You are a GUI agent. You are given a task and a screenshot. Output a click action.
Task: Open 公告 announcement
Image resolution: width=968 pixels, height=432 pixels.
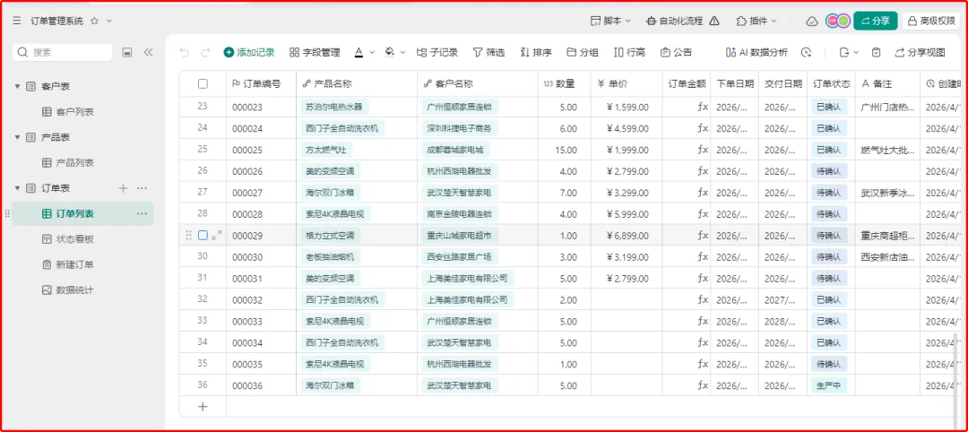tap(676, 53)
